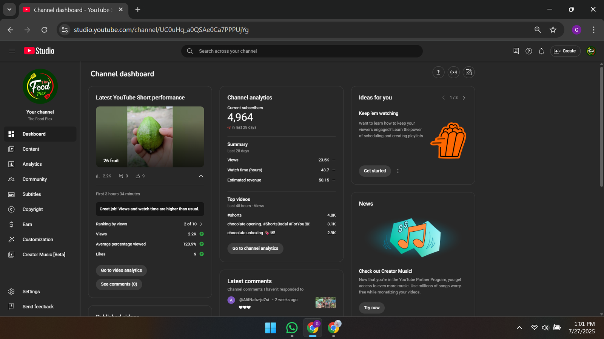This screenshot has width=604, height=339.
Task: Click the 4,964 subscribers count
Action: pyautogui.click(x=240, y=118)
